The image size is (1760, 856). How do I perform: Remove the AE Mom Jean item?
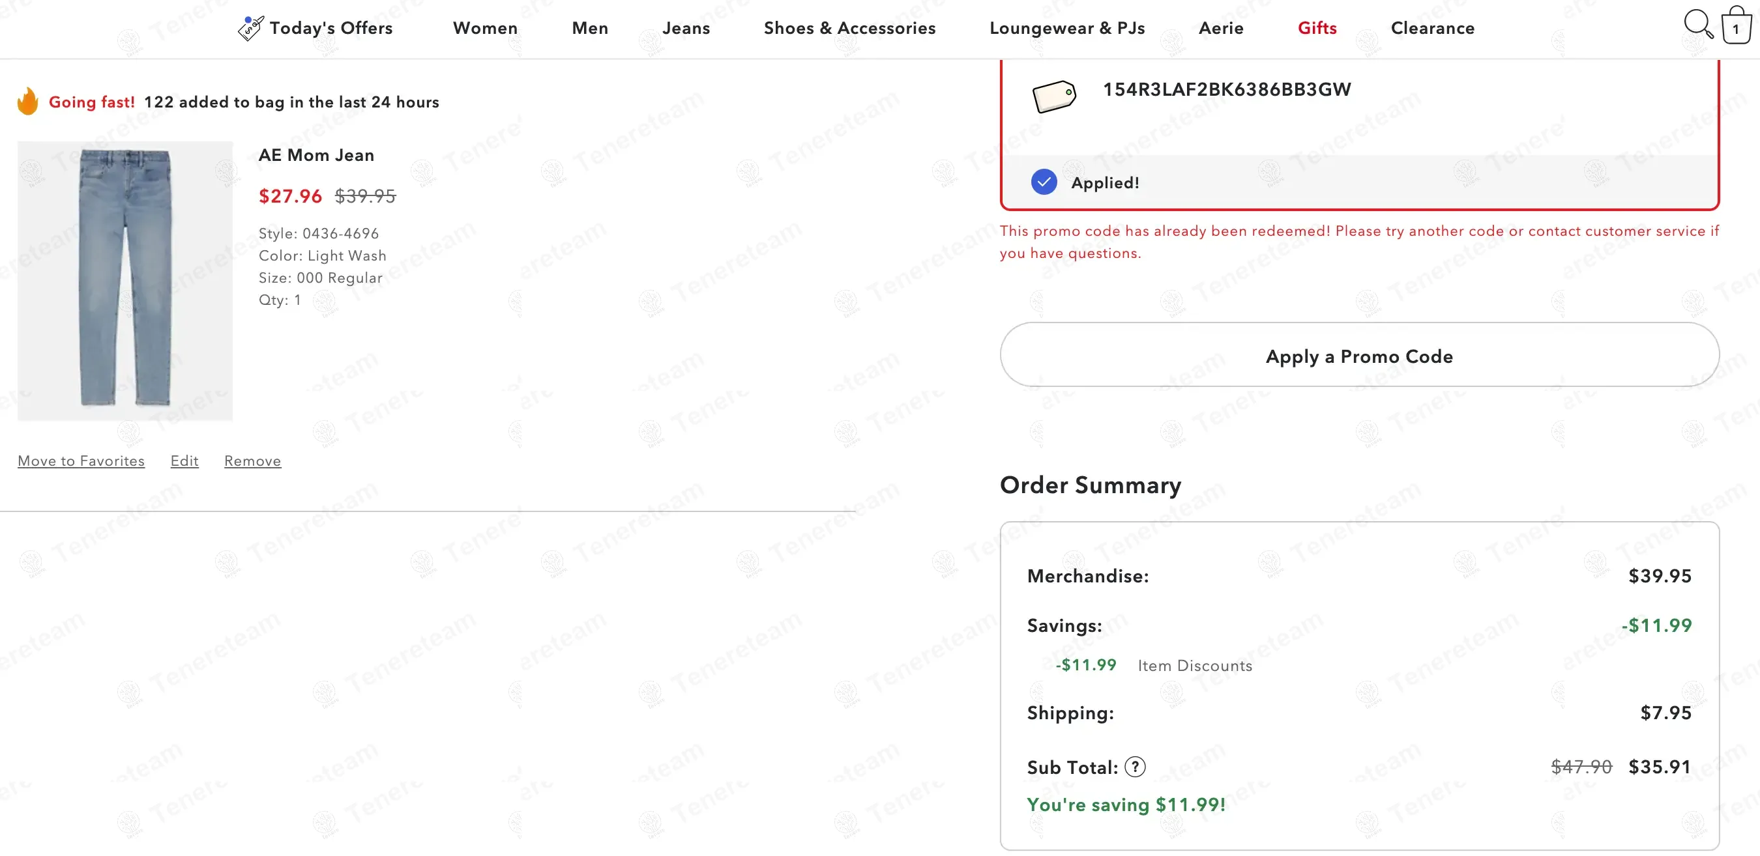click(x=252, y=461)
